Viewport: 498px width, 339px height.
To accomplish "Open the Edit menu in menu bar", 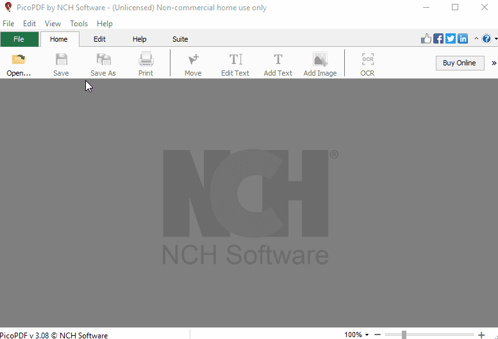I will tap(29, 24).
